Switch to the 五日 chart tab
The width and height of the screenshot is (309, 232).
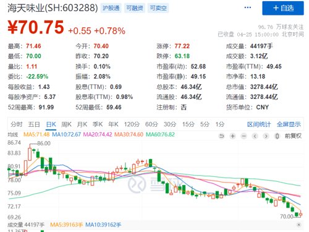[x=34, y=124]
